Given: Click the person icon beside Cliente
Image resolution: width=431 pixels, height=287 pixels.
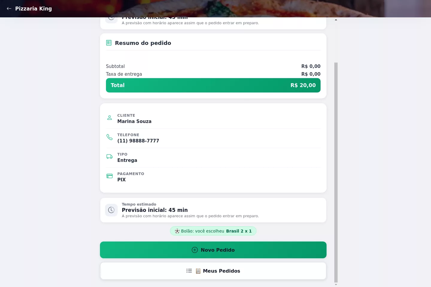Looking at the screenshot, I should click(x=110, y=118).
